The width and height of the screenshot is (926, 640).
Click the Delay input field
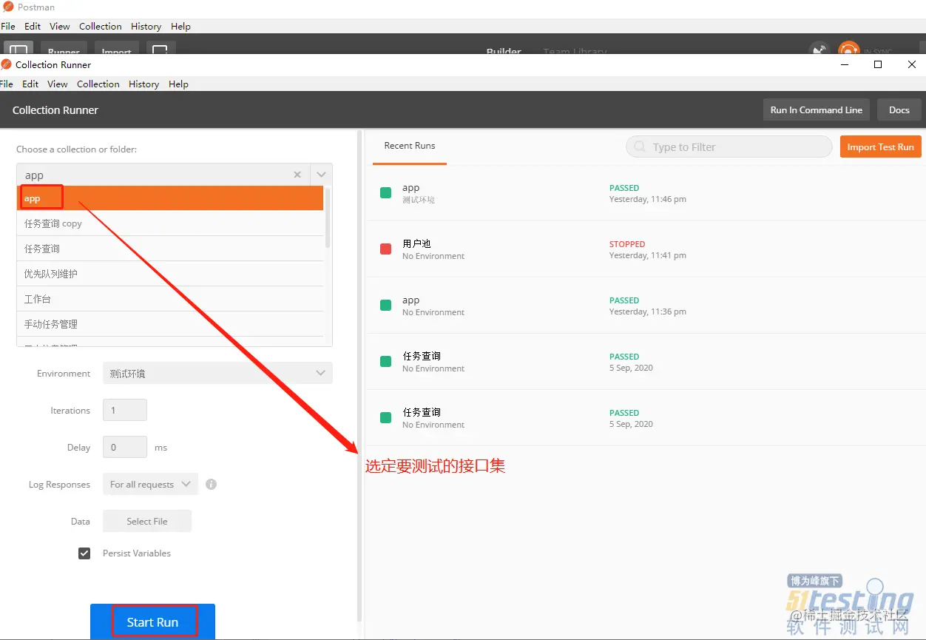[x=125, y=447]
